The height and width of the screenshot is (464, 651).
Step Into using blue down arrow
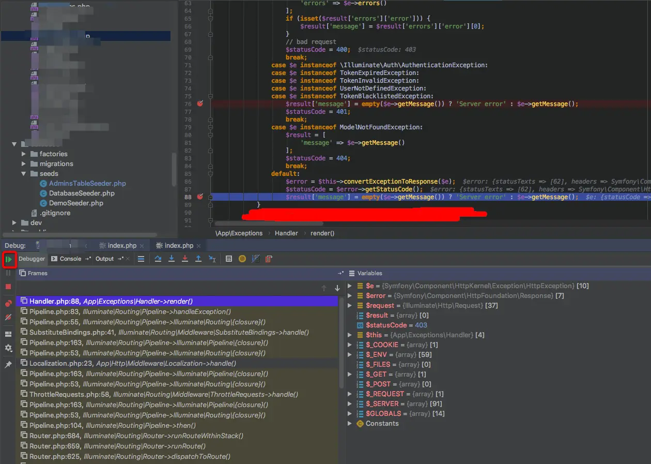172,259
